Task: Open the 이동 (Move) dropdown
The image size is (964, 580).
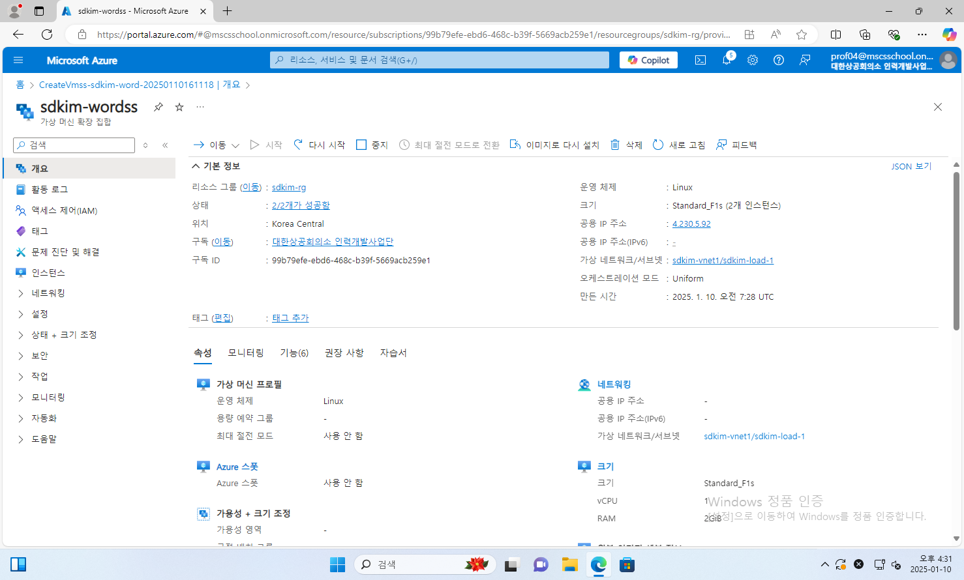Action: coord(217,145)
